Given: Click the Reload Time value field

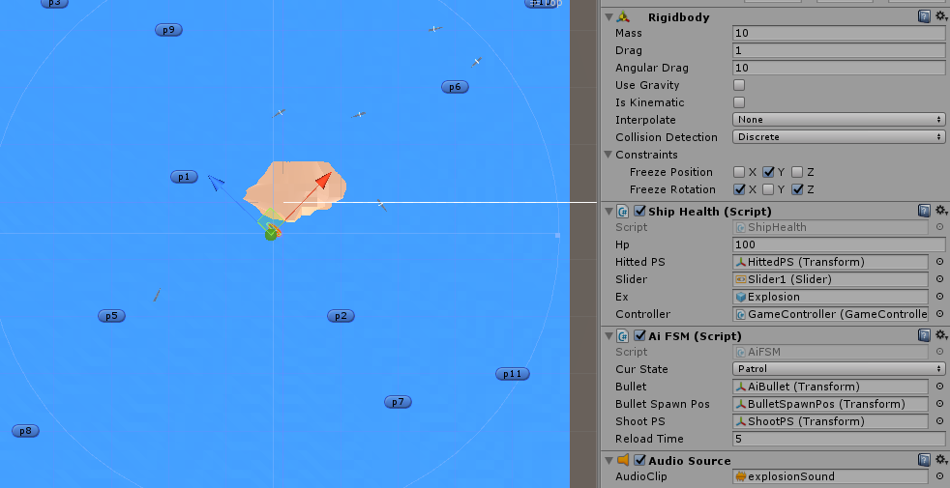Looking at the screenshot, I should click(x=839, y=439).
